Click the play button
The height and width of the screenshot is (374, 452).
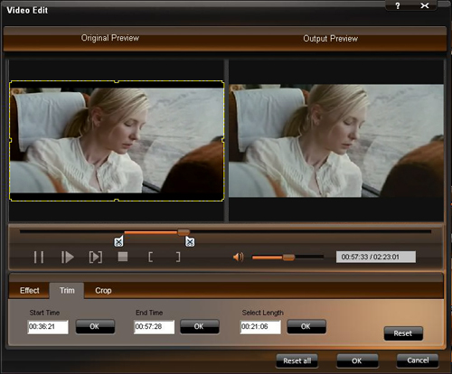coord(68,257)
